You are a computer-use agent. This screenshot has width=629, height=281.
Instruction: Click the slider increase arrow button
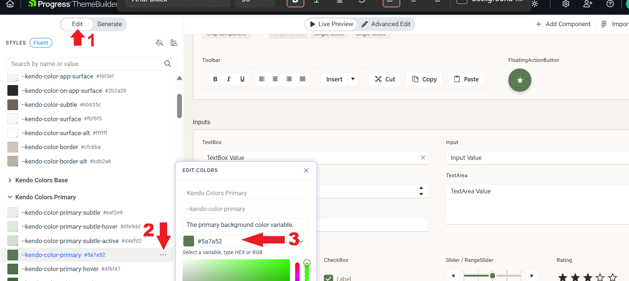[532, 275]
